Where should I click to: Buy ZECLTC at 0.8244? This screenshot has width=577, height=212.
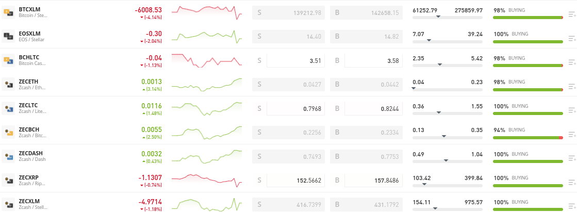pyautogui.click(x=366, y=108)
